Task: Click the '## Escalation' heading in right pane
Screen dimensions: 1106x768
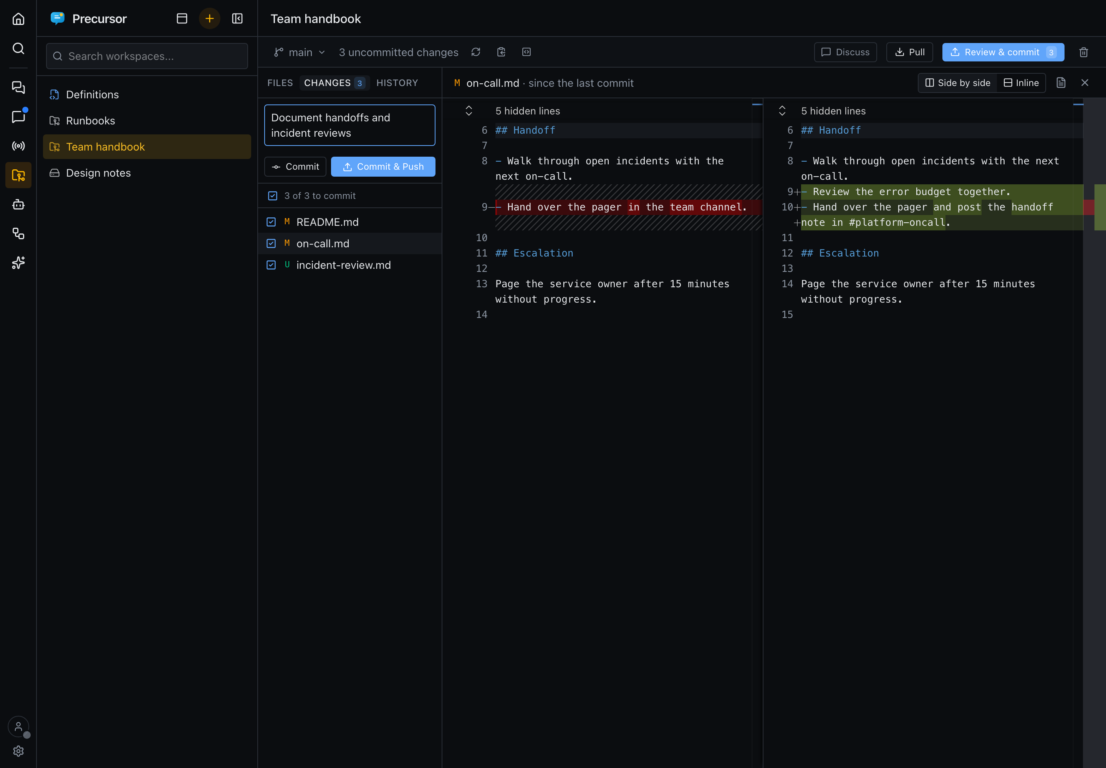Action: (x=840, y=253)
